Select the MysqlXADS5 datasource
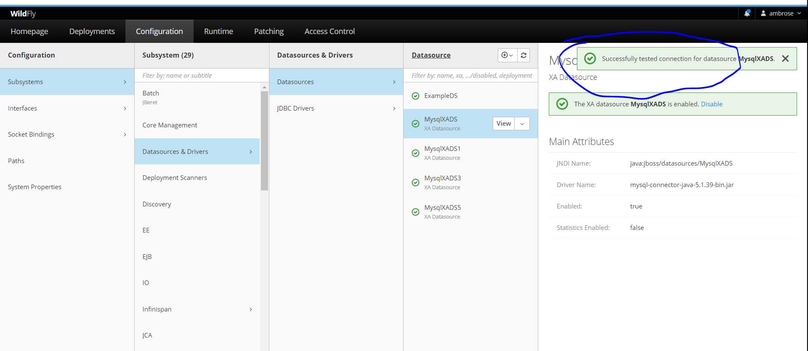Screen dimensions: 808x351 (470, 212)
